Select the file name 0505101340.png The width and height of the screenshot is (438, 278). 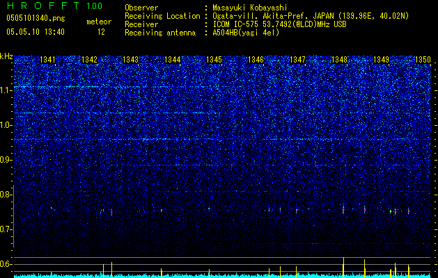pos(36,19)
